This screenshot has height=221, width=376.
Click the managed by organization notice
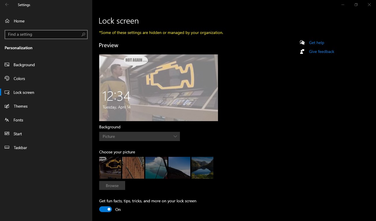tap(161, 33)
